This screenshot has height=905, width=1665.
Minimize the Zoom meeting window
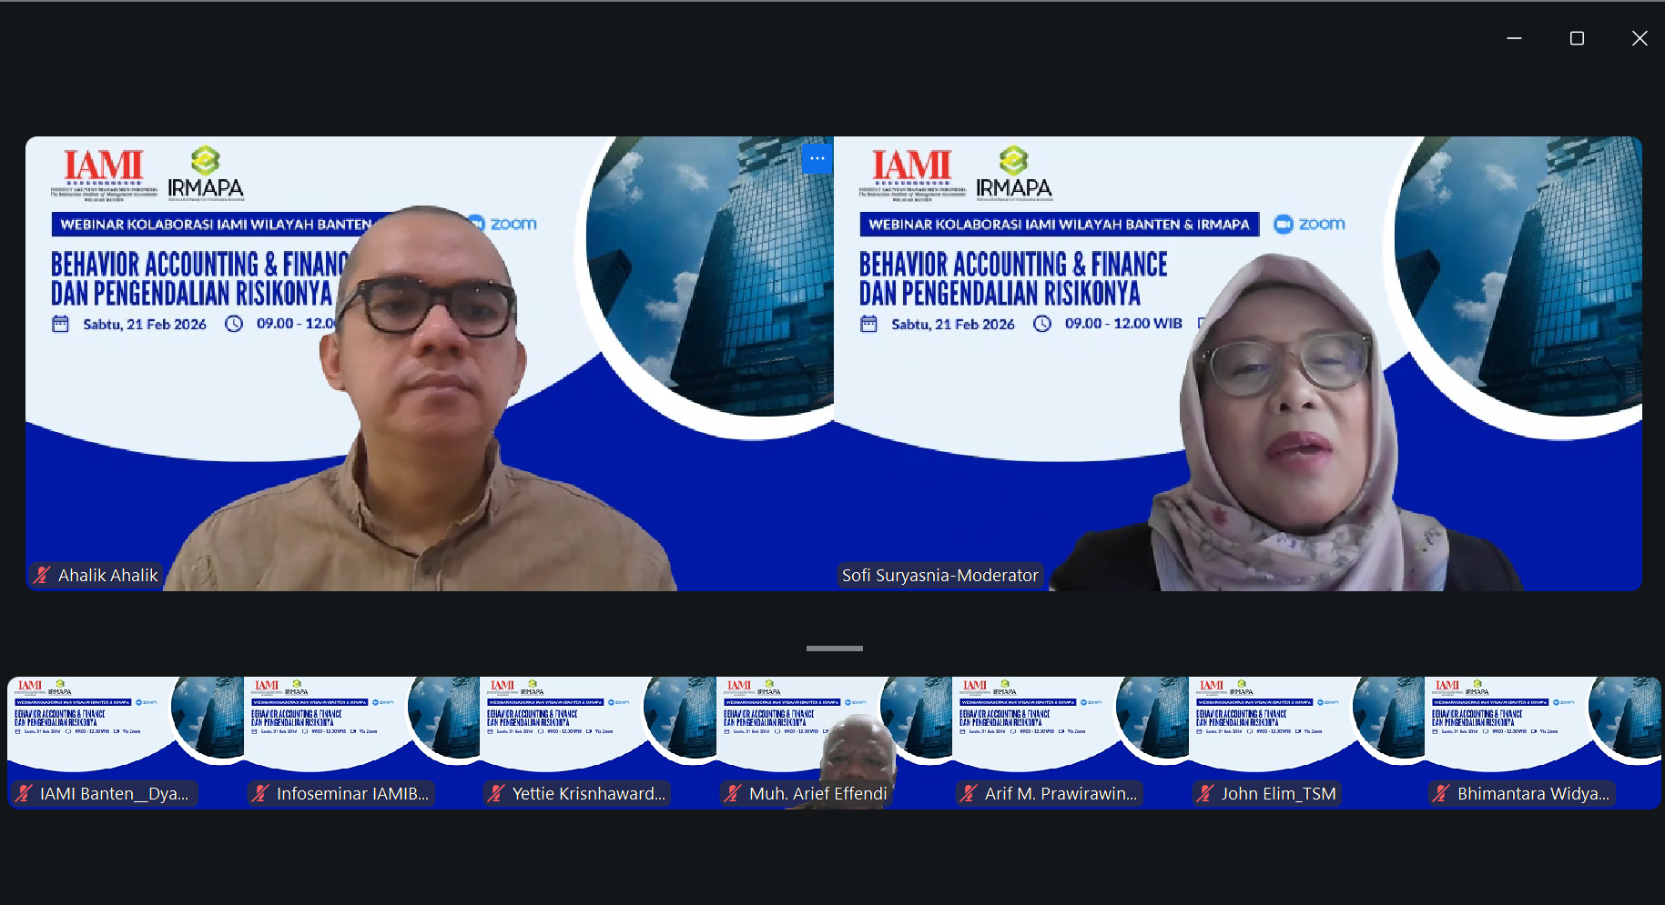[x=1514, y=38]
